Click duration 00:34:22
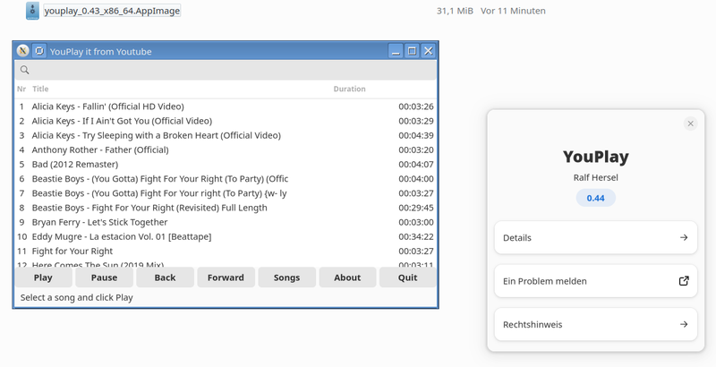Viewport: 716px width, 367px height. [x=416, y=237]
